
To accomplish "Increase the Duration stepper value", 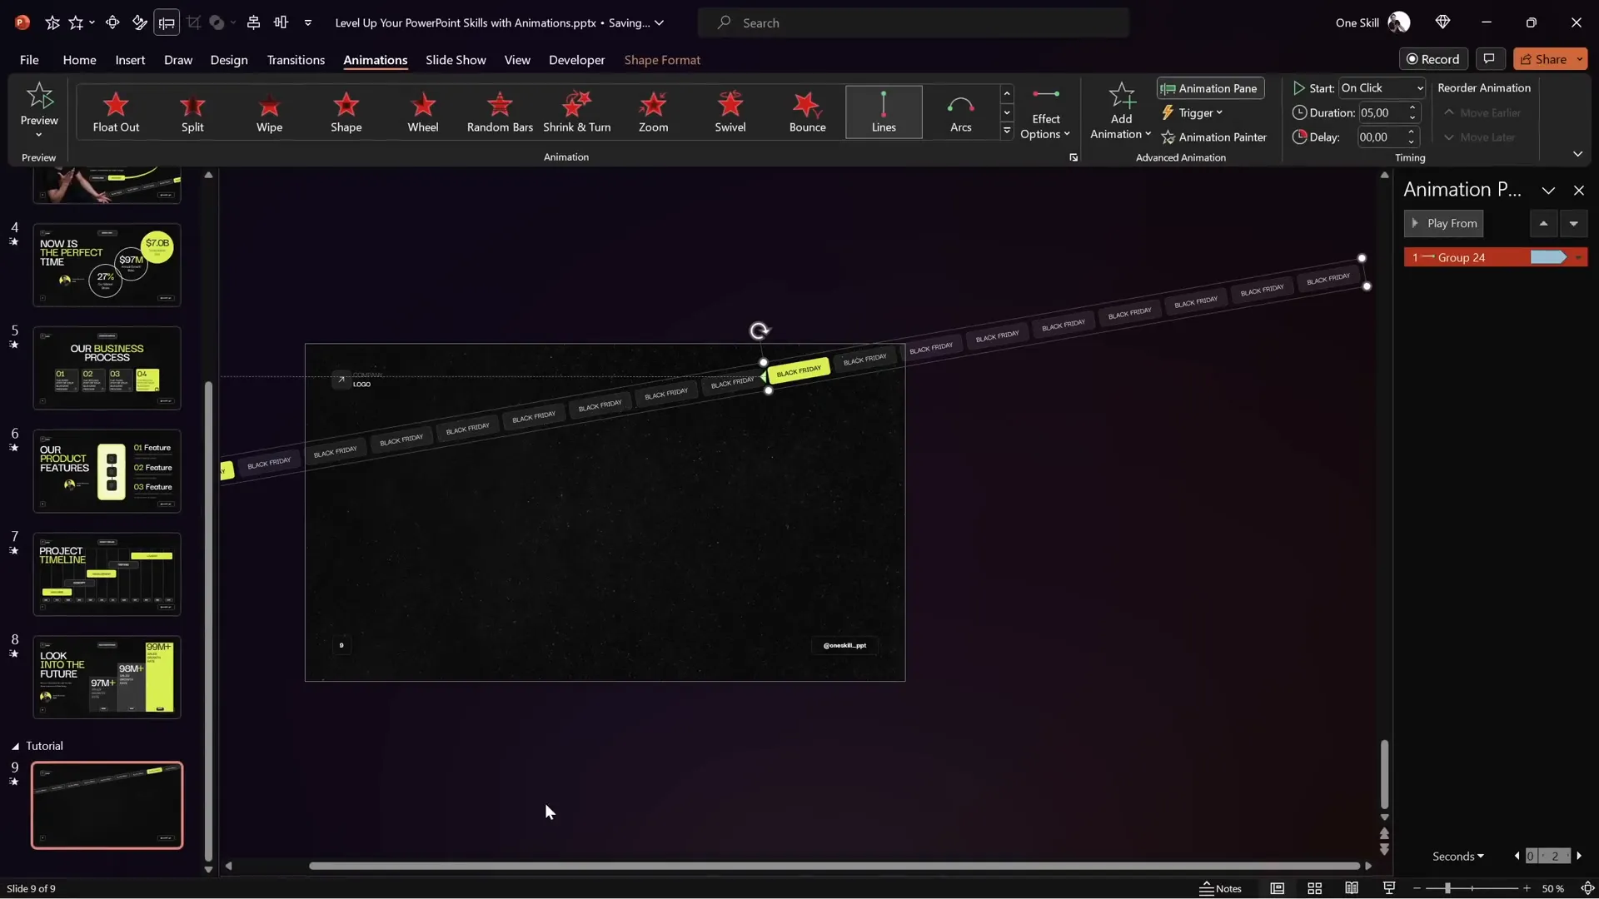I will click(1412, 107).
